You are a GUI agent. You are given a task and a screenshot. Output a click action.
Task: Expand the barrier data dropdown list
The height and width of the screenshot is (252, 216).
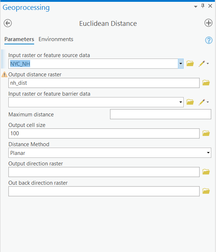point(181,102)
